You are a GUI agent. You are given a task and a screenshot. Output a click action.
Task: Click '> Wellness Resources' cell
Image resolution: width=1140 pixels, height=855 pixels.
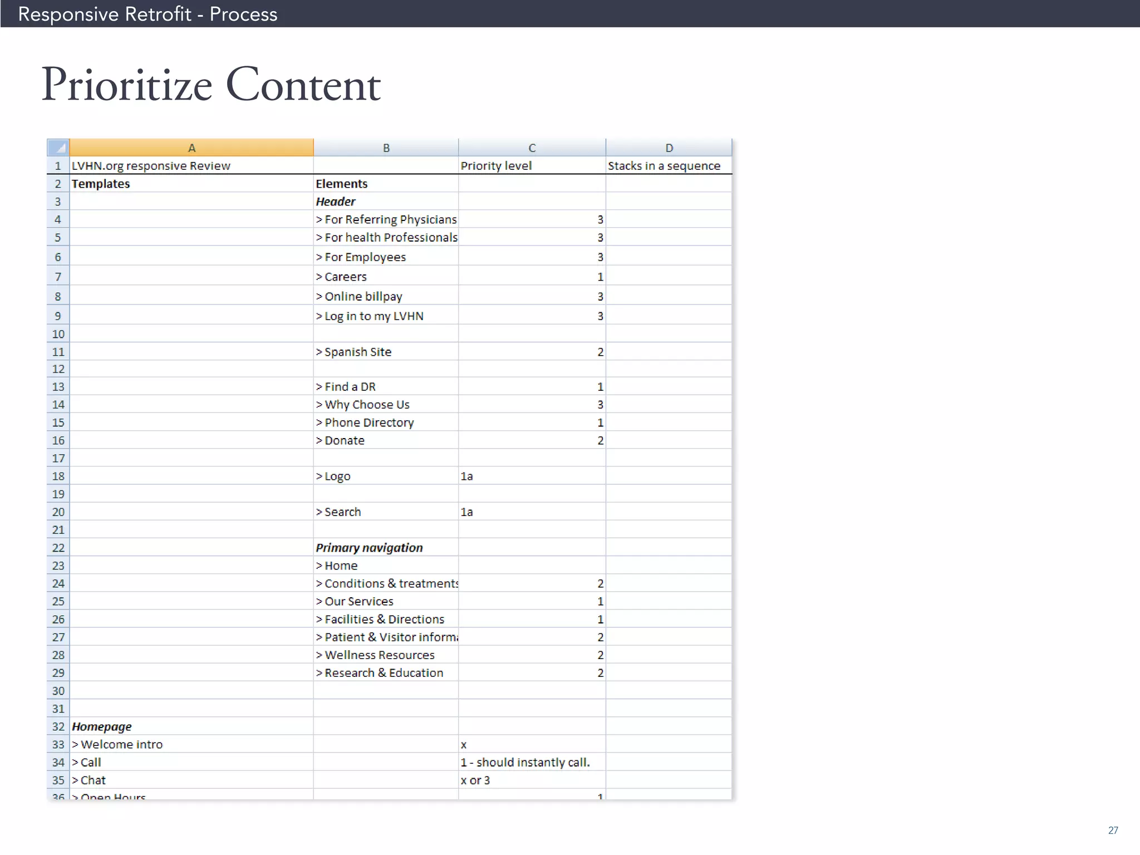(386, 654)
